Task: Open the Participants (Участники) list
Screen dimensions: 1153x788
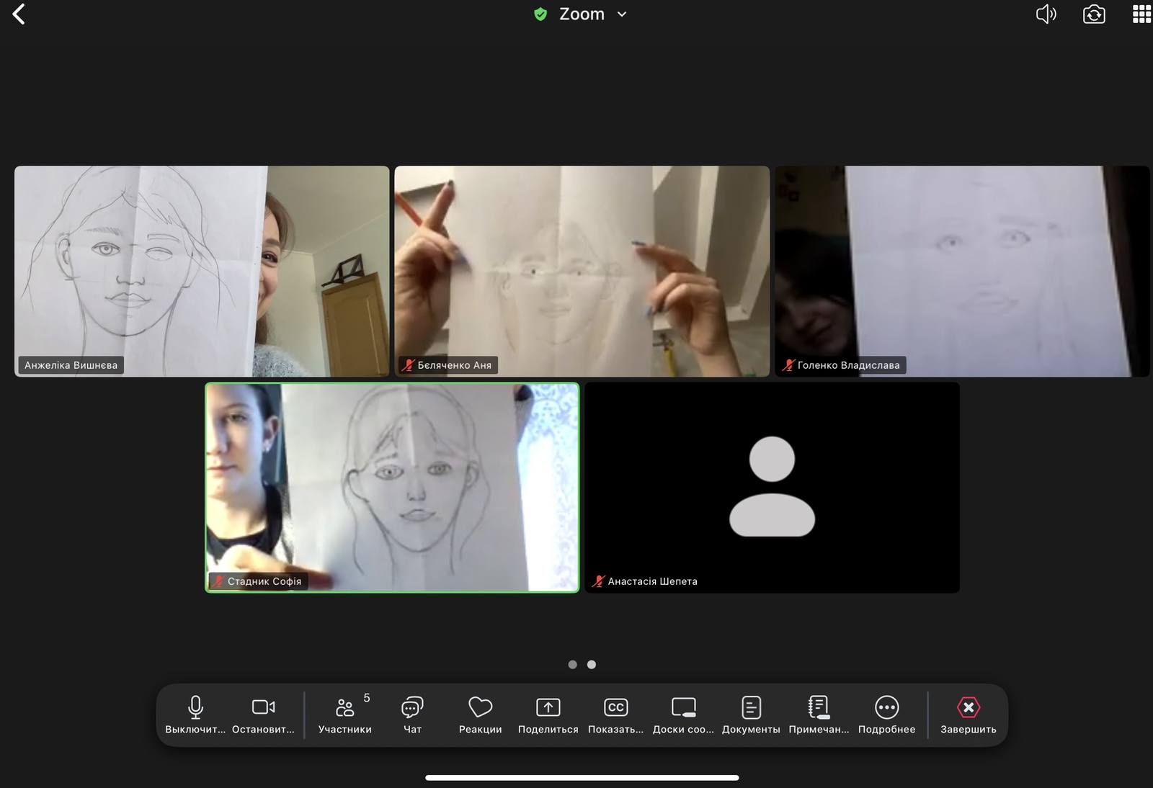Action: pyautogui.click(x=345, y=713)
